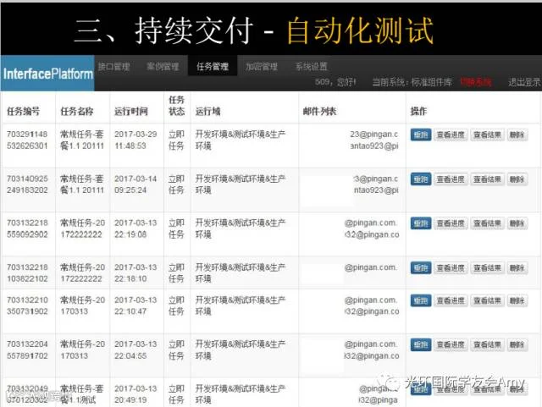Click 删除 for the 22:10:47 task
Image resolution: width=542 pixels, height=407 pixels.
point(517,300)
